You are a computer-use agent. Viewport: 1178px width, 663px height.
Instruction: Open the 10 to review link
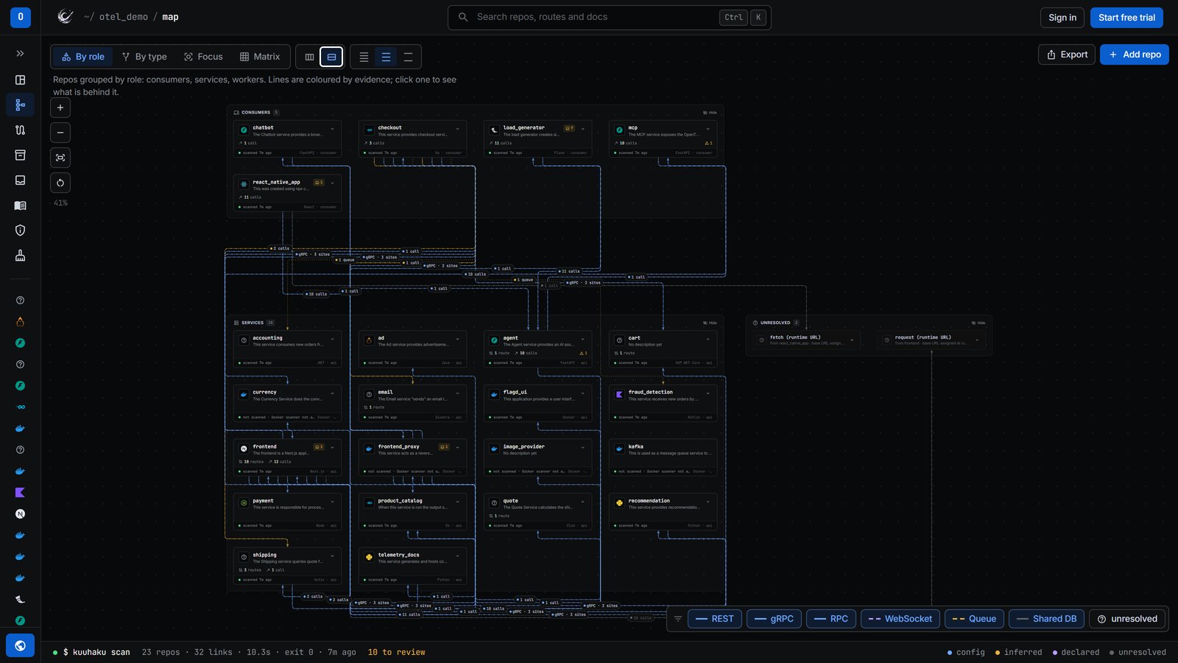[396, 652]
